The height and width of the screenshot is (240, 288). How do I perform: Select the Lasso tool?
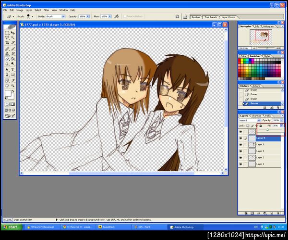tap(7, 38)
